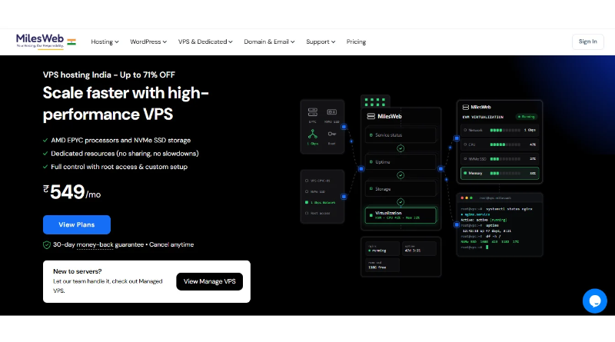Image resolution: width=615 pixels, height=342 pixels.
Task: Expand the Domain & Email menu
Action: click(x=269, y=42)
